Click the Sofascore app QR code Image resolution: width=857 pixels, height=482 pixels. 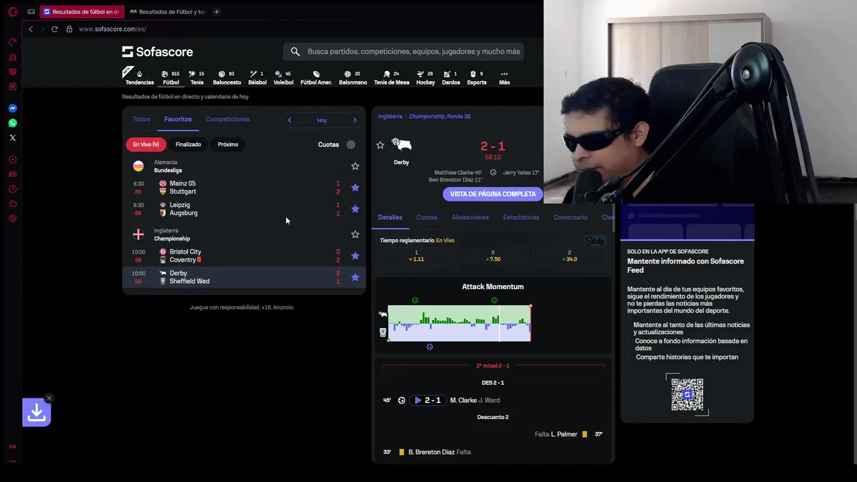(x=687, y=395)
